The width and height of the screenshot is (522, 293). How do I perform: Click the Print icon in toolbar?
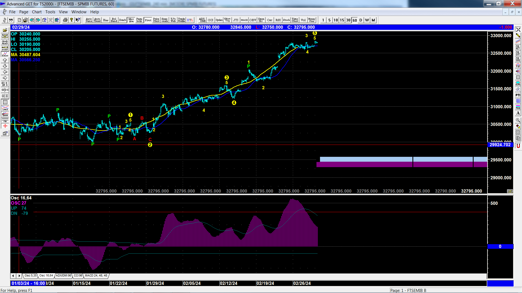click(x=65, y=20)
